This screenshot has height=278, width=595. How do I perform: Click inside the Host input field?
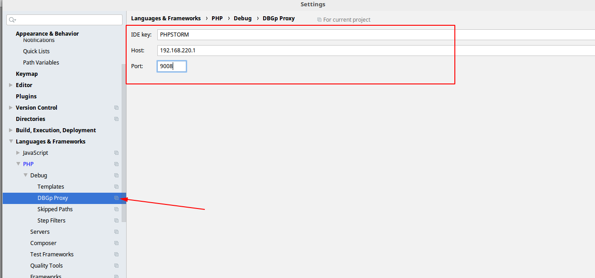(271, 50)
